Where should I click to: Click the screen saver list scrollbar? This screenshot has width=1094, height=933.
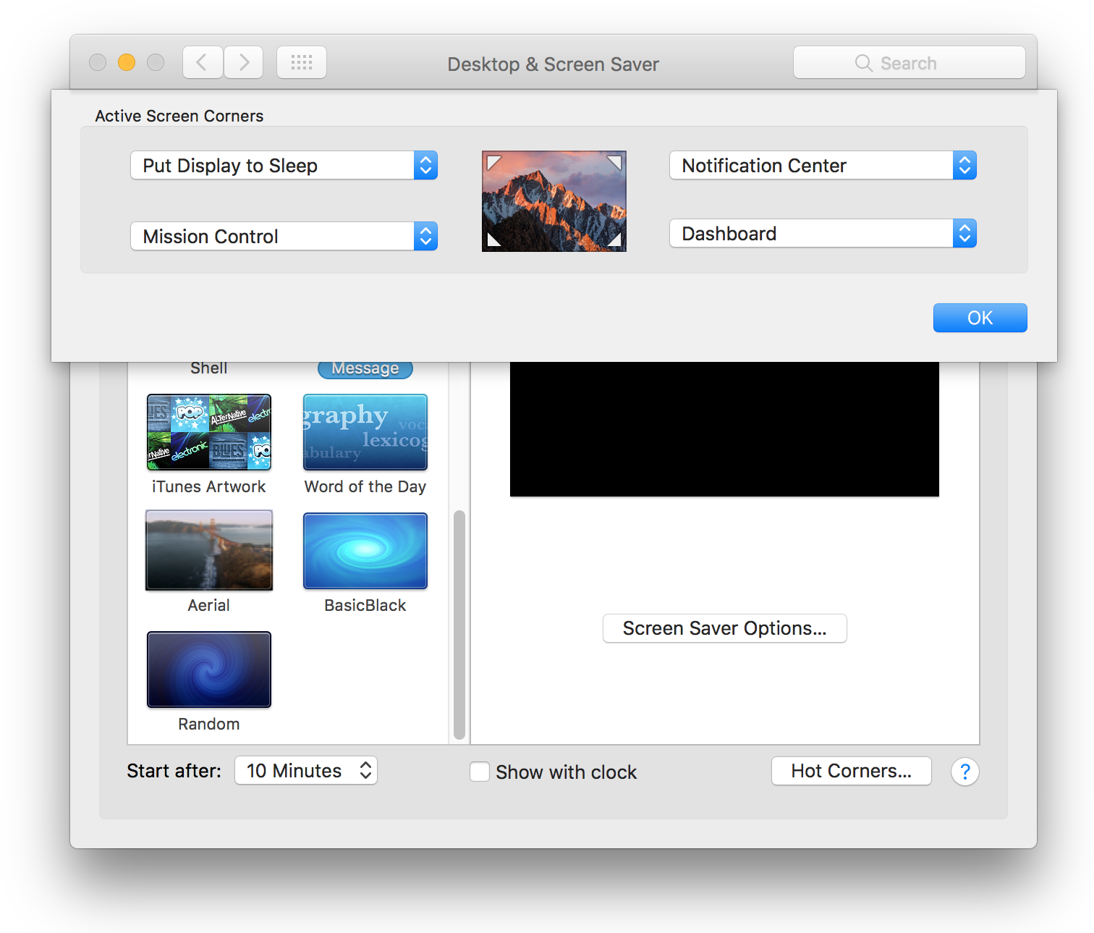459,625
